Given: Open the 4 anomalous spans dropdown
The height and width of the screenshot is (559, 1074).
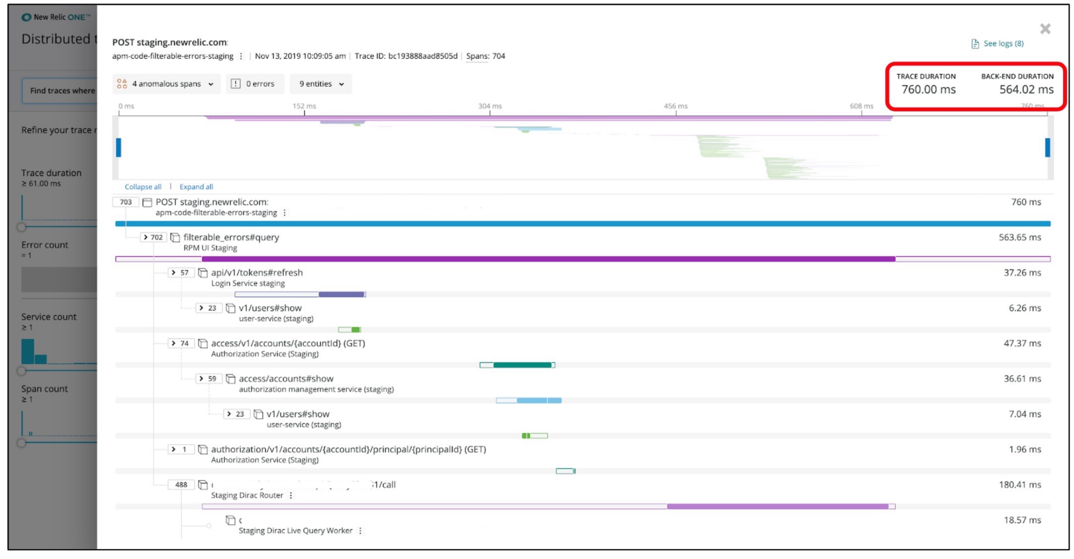Looking at the screenshot, I should (166, 84).
